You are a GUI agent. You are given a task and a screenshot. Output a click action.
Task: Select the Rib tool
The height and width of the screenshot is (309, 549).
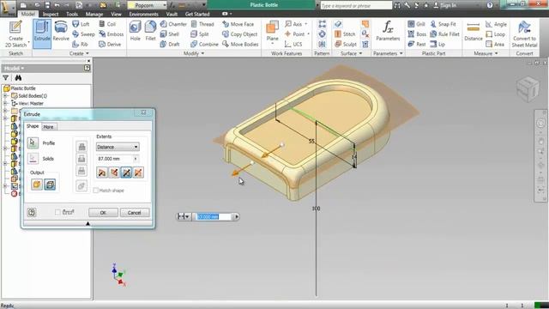[x=80, y=44]
